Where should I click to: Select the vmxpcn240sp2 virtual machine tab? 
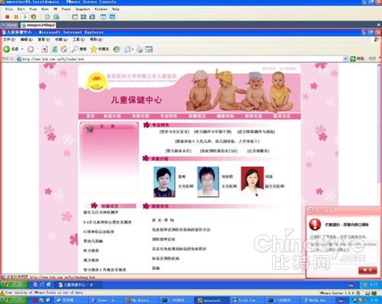(x=38, y=25)
